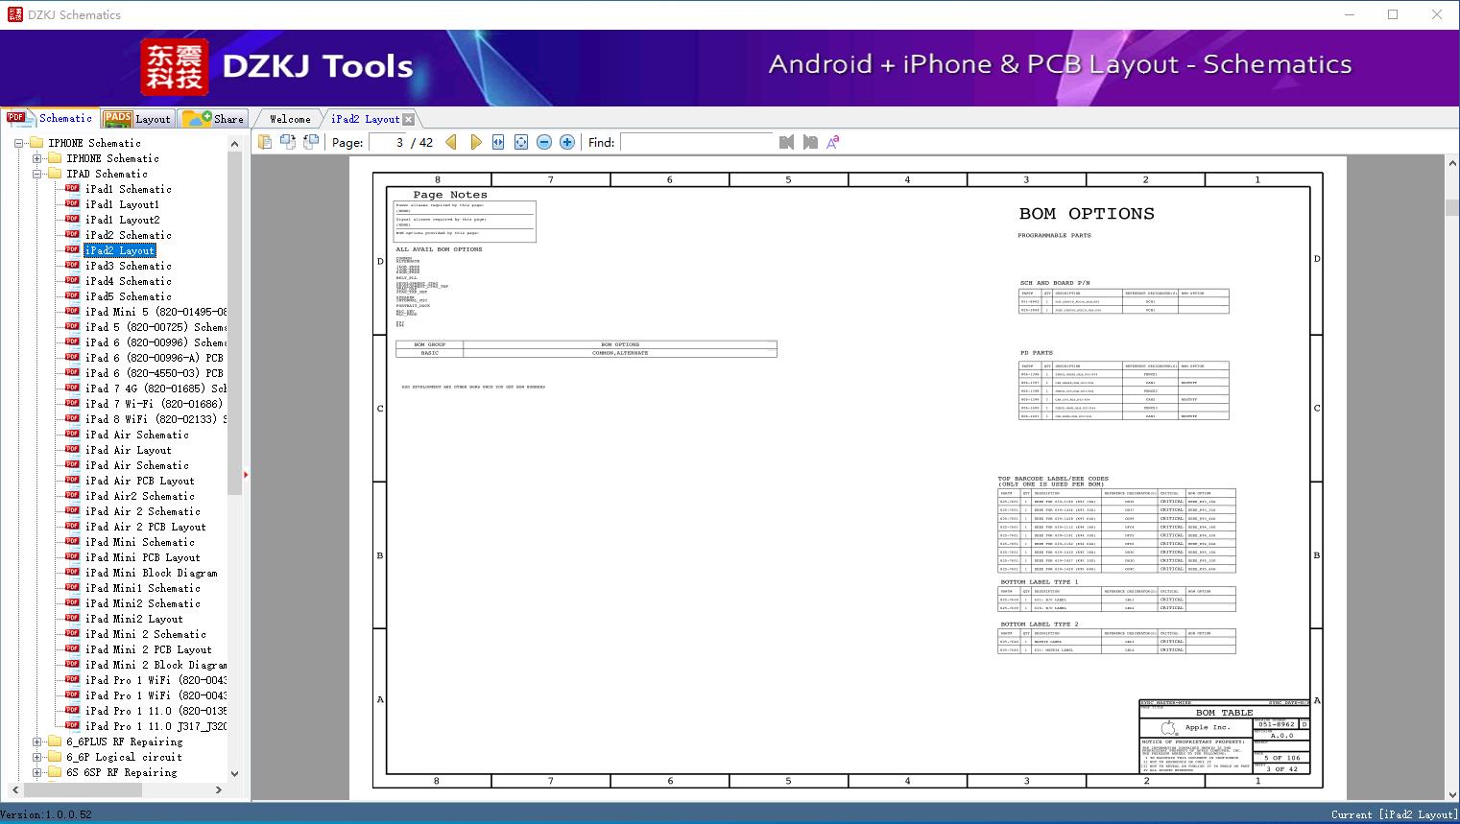
Task: Click the Find search box
Action: click(697, 142)
